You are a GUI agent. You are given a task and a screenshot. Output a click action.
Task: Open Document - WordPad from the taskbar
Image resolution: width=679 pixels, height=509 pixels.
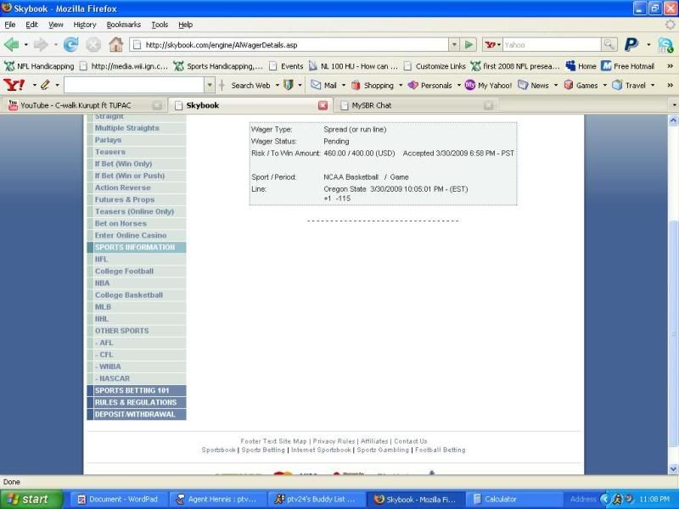click(117, 499)
